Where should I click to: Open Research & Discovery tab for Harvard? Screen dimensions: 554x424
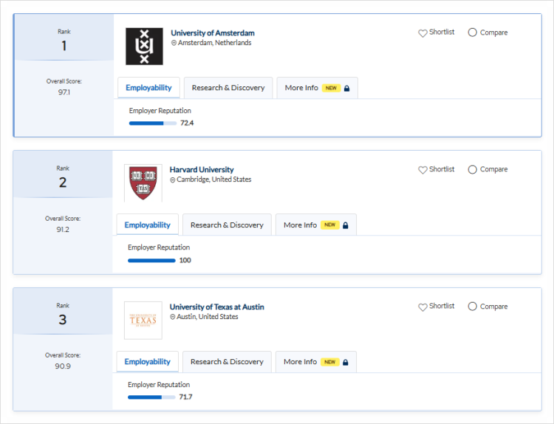click(x=227, y=225)
